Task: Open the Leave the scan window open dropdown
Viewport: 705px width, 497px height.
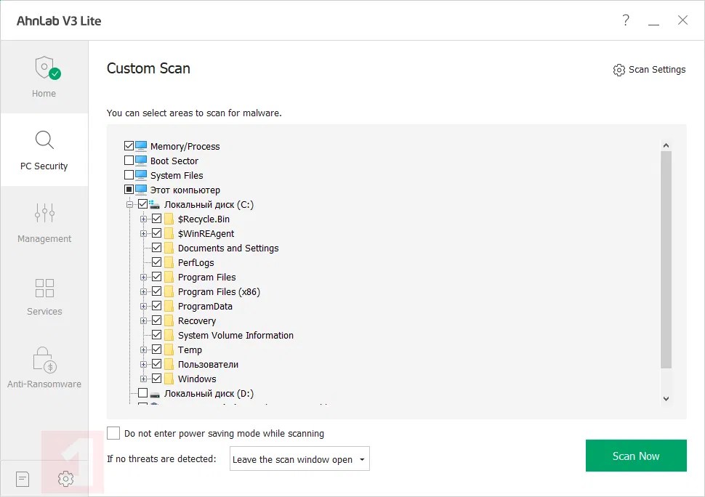Action: 299,459
